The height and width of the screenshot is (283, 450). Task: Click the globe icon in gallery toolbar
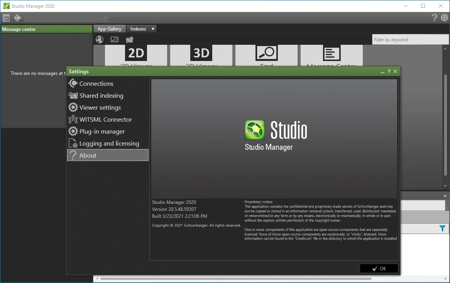point(100,39)
